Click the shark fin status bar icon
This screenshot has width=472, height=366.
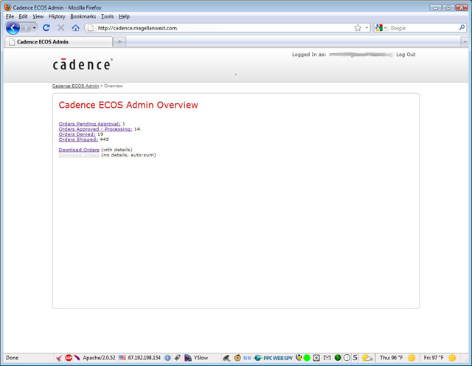click(226, 358)
